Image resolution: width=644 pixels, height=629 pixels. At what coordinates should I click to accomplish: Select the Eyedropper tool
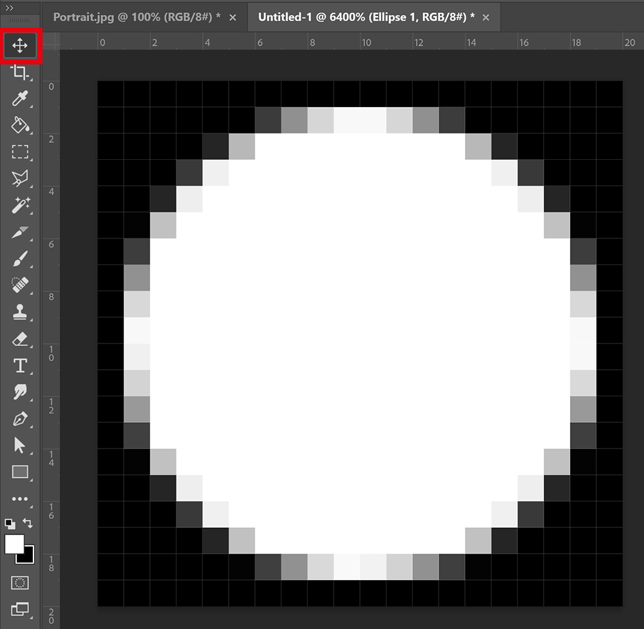[x=20, y=99]
